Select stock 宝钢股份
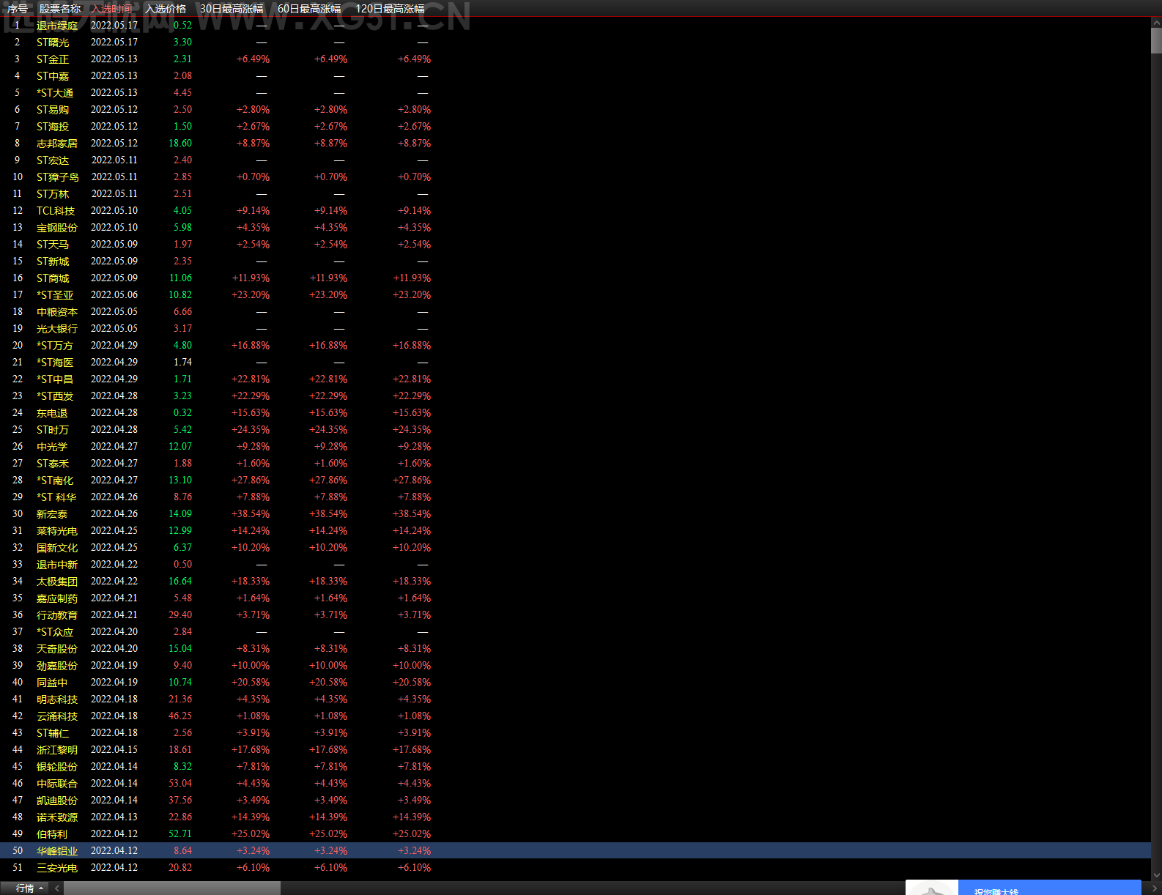1162x895 pixels. click(x=57, y=228)
